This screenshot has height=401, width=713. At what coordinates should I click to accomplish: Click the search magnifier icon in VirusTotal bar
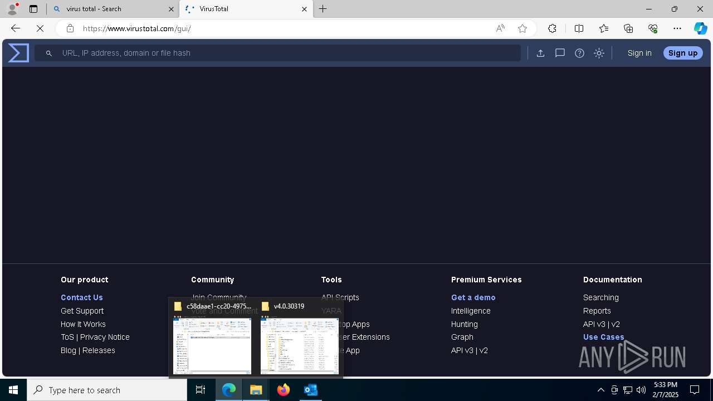tap(49, 53)
